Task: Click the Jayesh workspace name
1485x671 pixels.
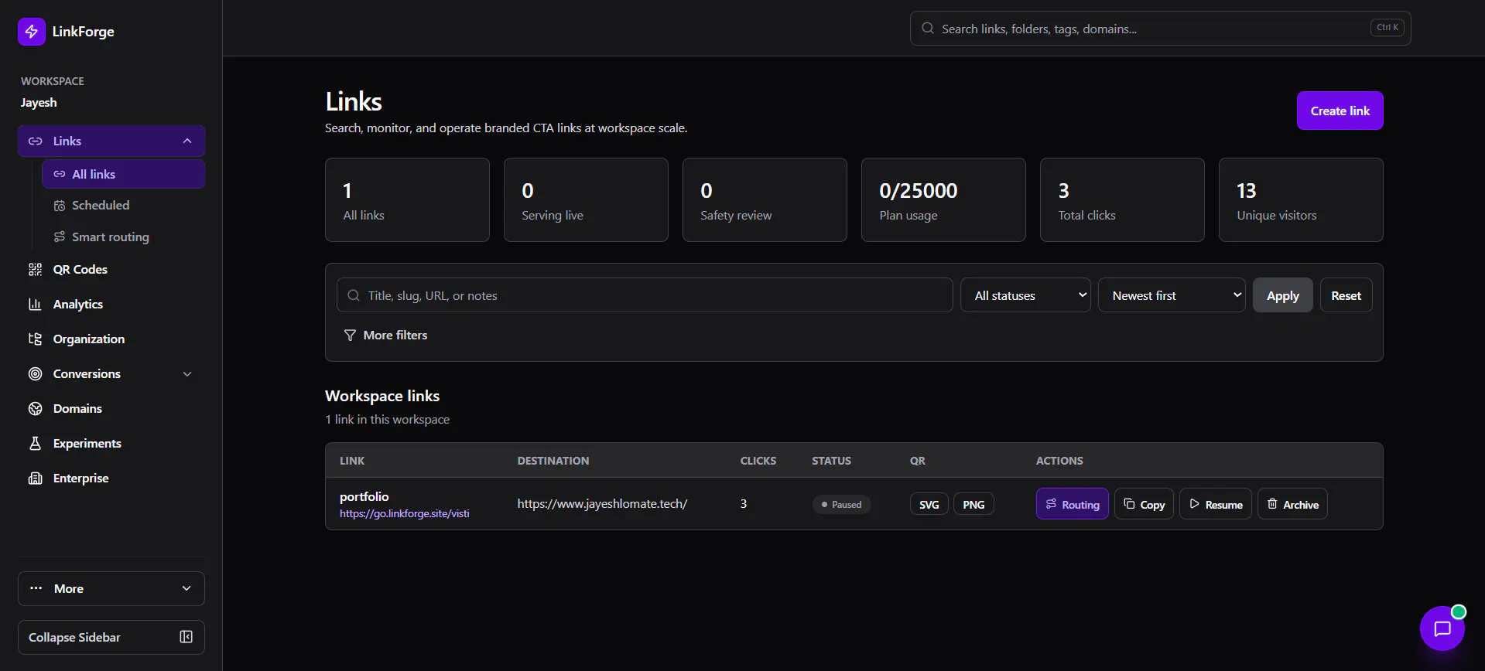Action: pyautogui.click(x=39, y=102)
